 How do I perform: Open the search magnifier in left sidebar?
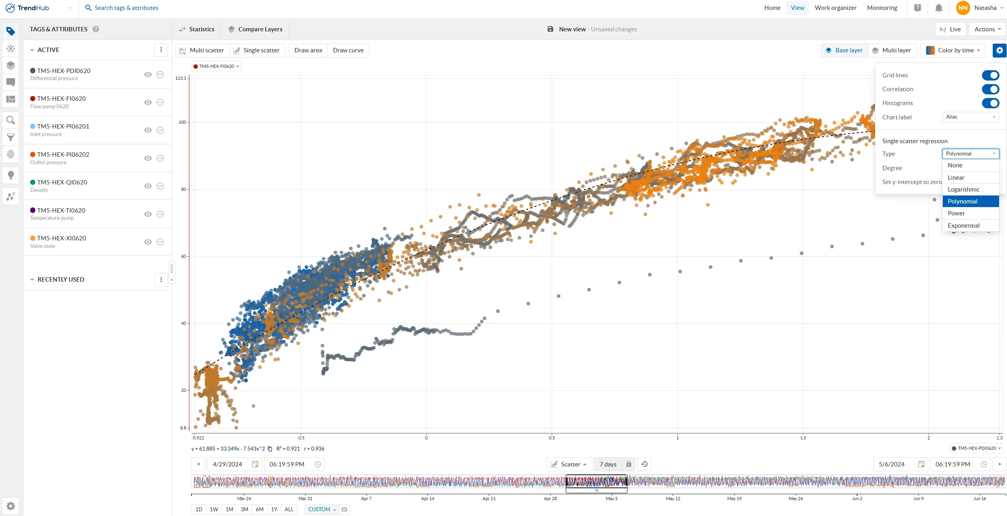[x=11, y=120]
